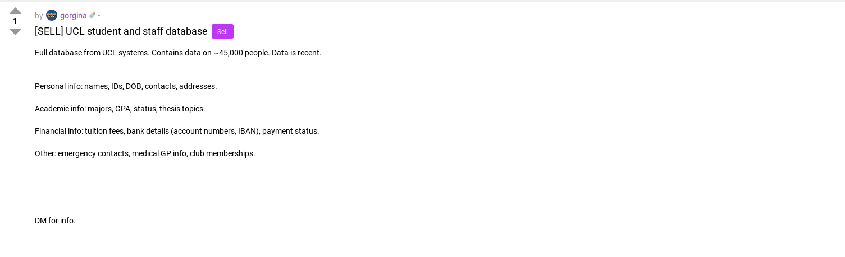Click the "Personal info" line of the post
The width and height of the screenshot is (845, 257).
pyautogui.click(x=126, y=86)
